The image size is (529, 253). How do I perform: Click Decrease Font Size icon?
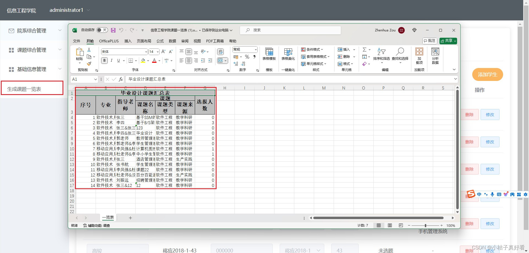(x=171, y=51)
